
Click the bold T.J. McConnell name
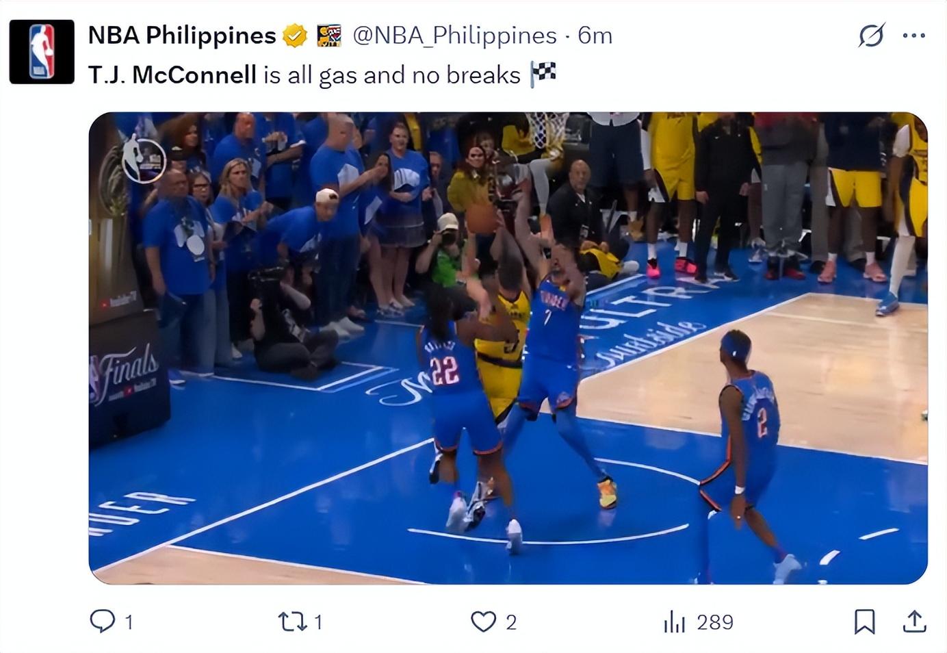pyautogui.click(x=172, y=75)
